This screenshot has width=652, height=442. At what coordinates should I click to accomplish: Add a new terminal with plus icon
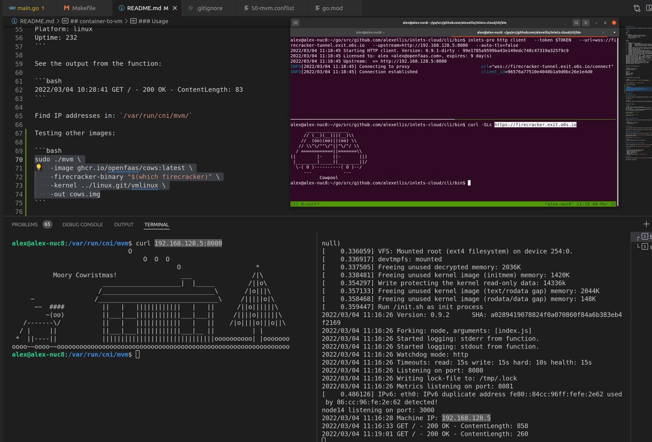coord(646,224)
